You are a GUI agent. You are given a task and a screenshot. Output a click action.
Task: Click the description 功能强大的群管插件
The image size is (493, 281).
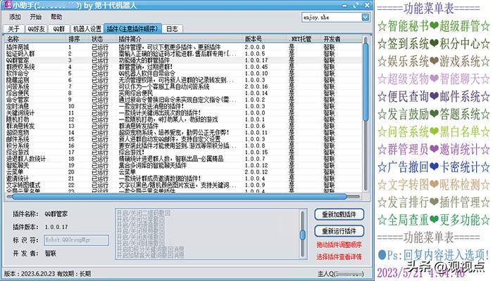(144, 60)
